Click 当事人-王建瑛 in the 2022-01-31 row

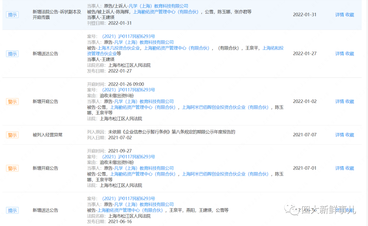[x=101, y=17]
